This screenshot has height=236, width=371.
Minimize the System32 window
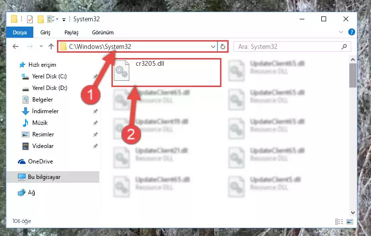click(x=302, y=19)
